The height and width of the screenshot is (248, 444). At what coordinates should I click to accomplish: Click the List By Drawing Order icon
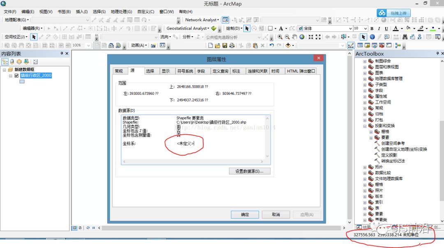5,61
